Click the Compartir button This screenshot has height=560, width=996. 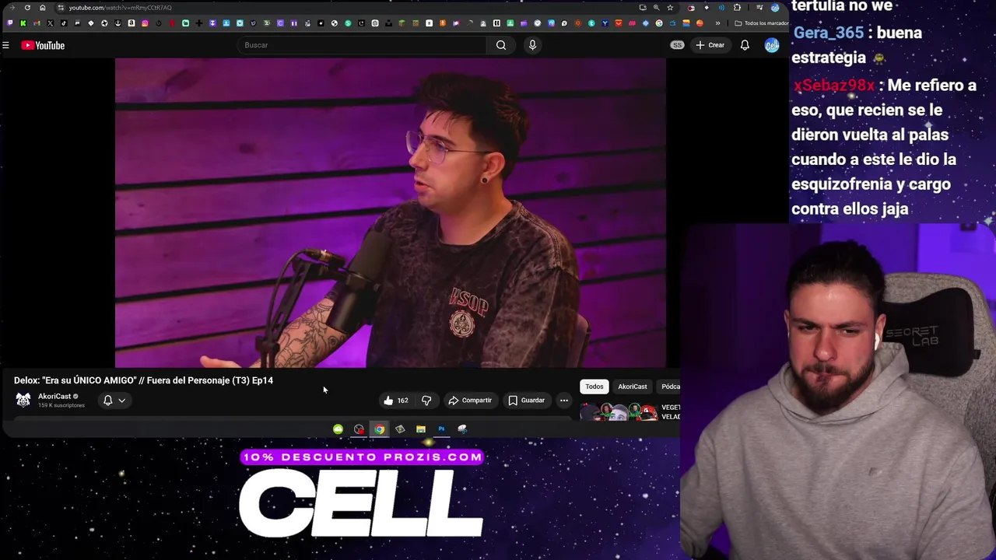point(470,401)
